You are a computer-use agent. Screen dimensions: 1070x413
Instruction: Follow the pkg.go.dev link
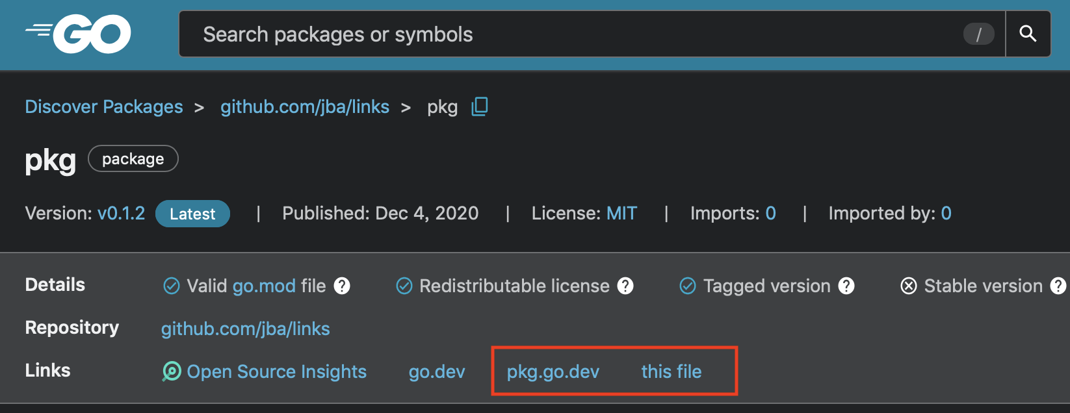click(x=553, y=371)
